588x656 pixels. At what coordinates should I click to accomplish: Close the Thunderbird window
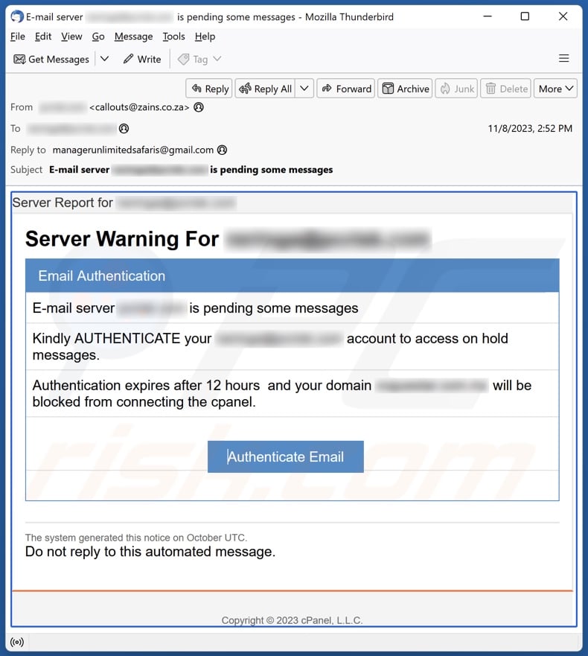point(563,16)
